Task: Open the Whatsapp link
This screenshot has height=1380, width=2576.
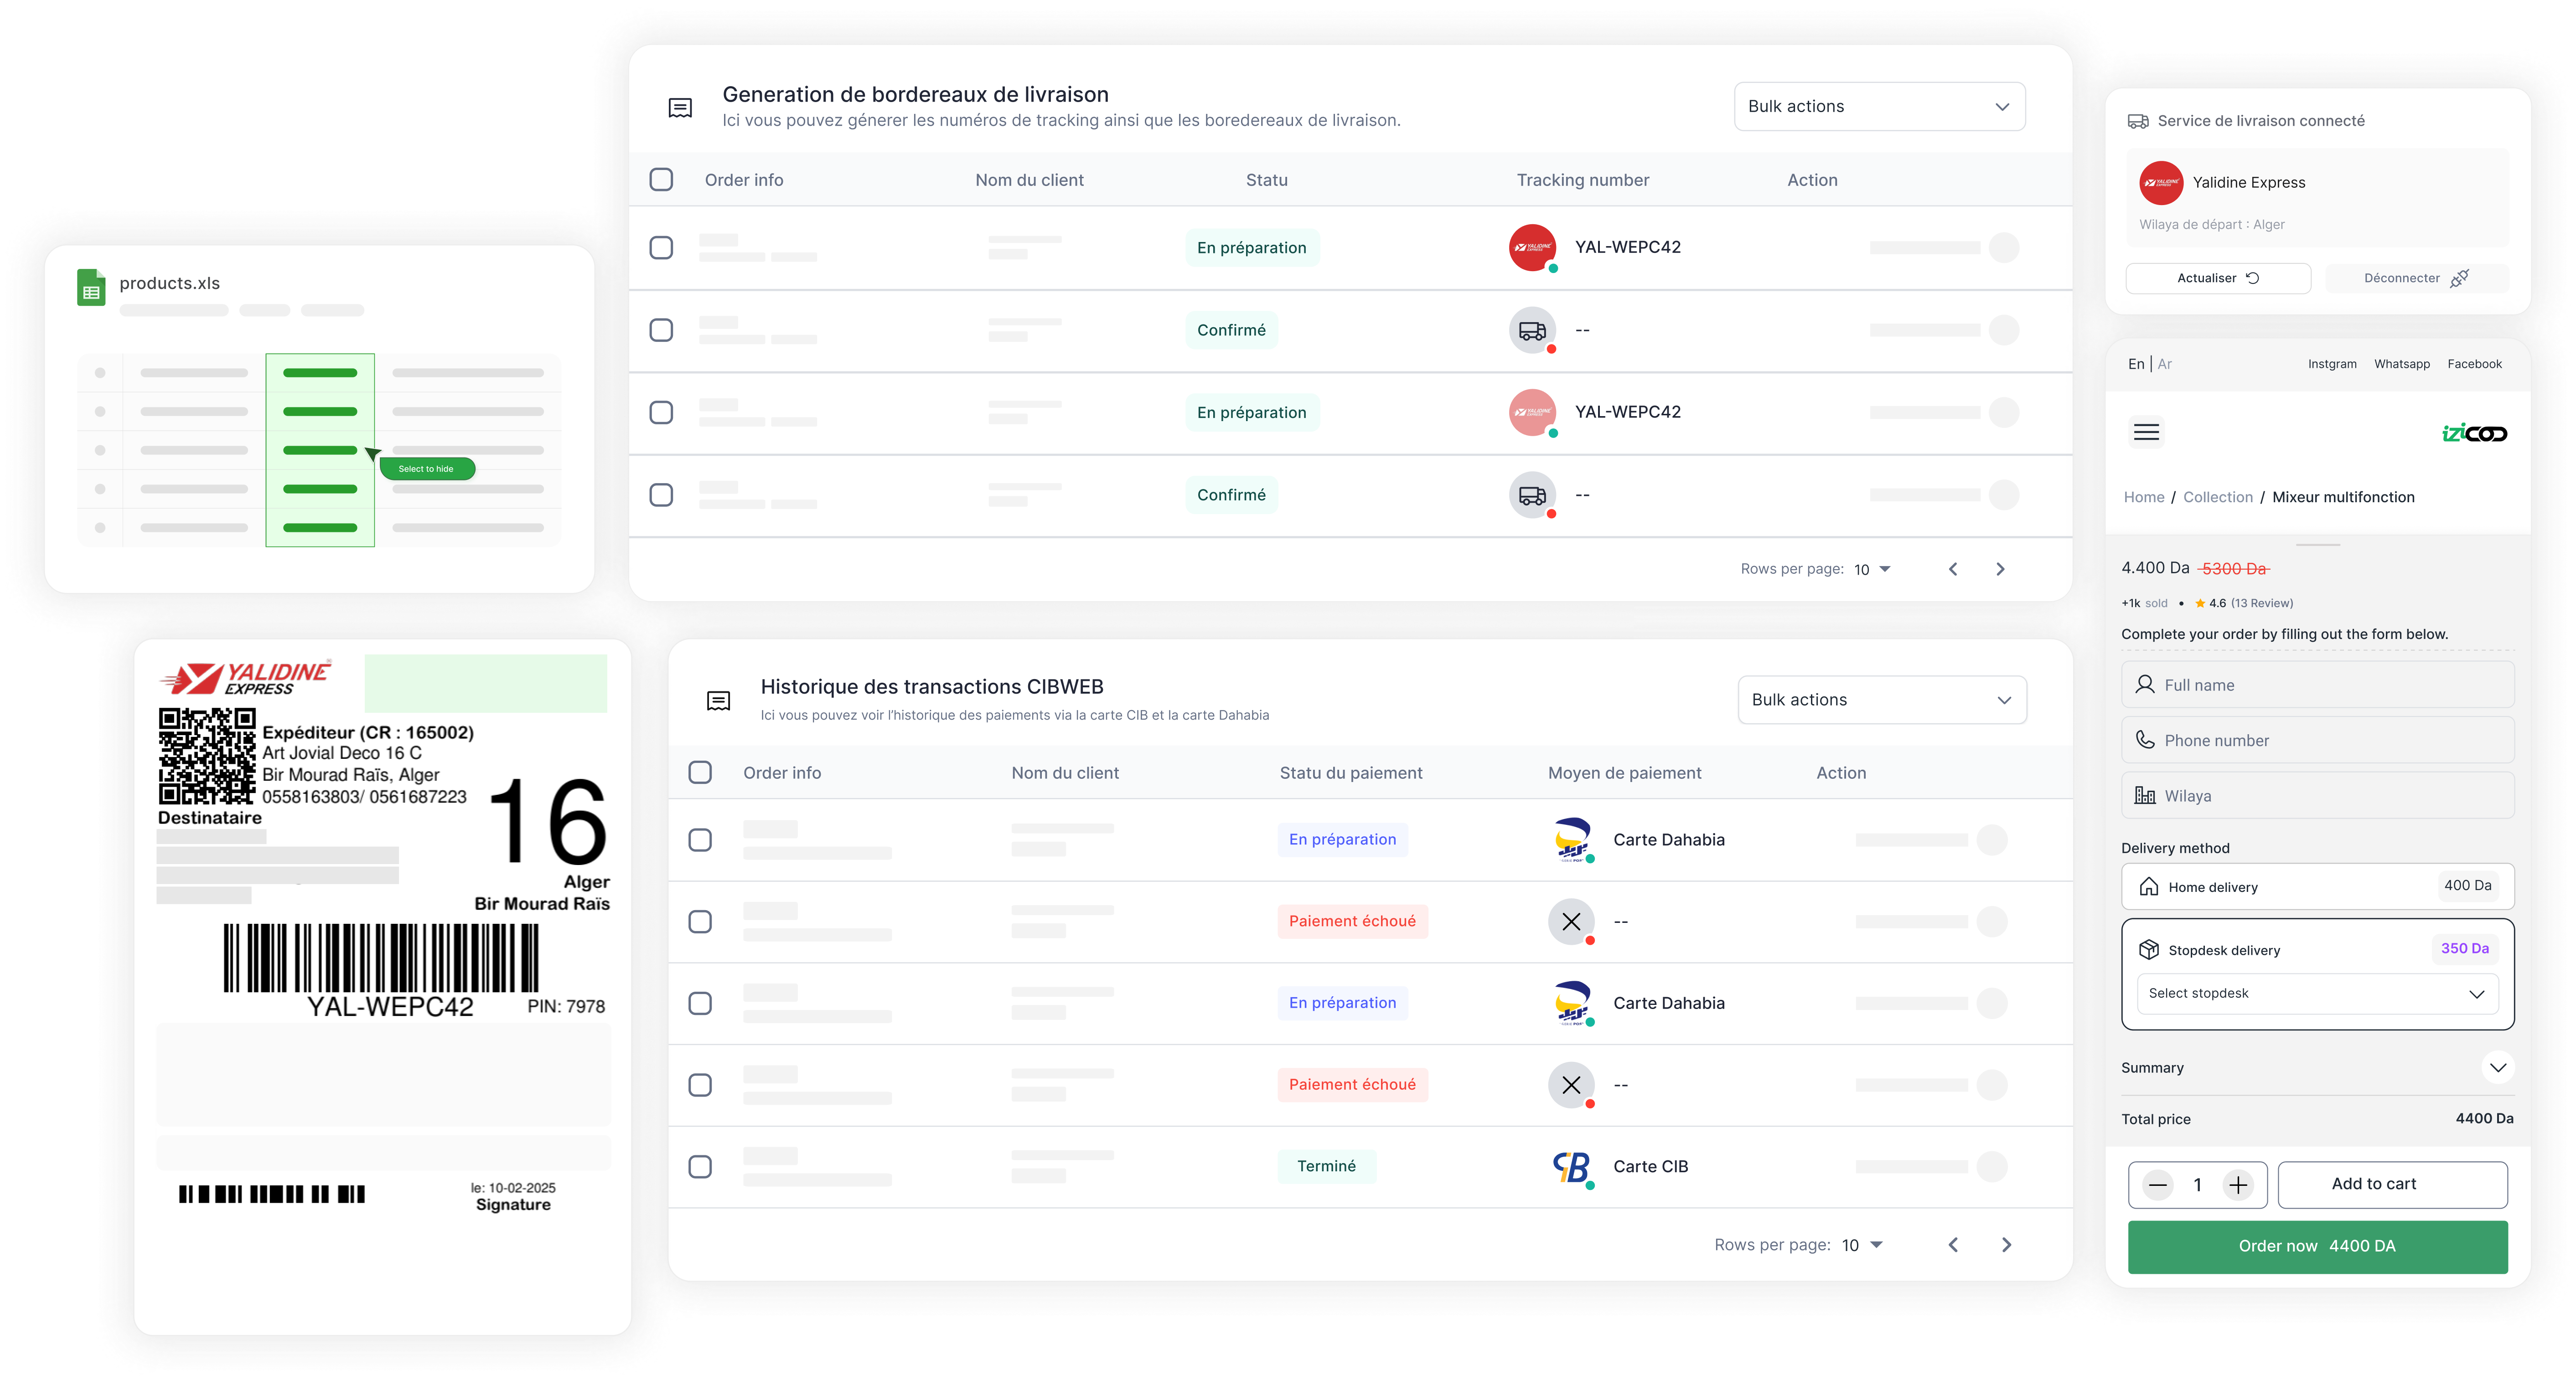Action: click(2402, 365)
